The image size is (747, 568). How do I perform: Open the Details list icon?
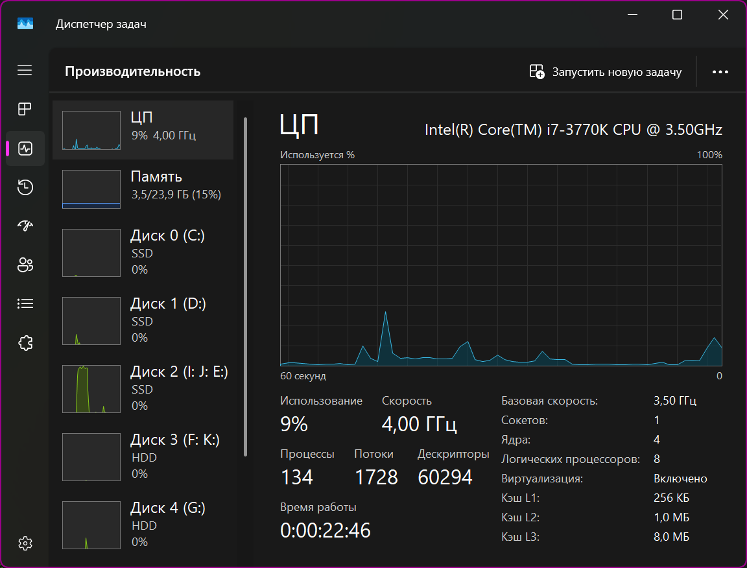pyautogui.click(x=25, y=303)
